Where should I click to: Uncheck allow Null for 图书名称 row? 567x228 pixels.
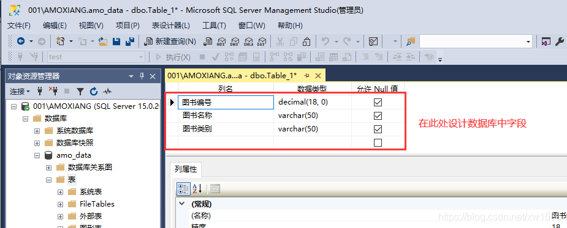[378, 116]
